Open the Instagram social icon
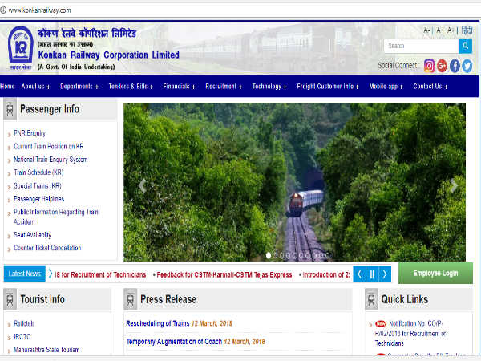Viewport: 481px width, 361px height. point(429,66)
